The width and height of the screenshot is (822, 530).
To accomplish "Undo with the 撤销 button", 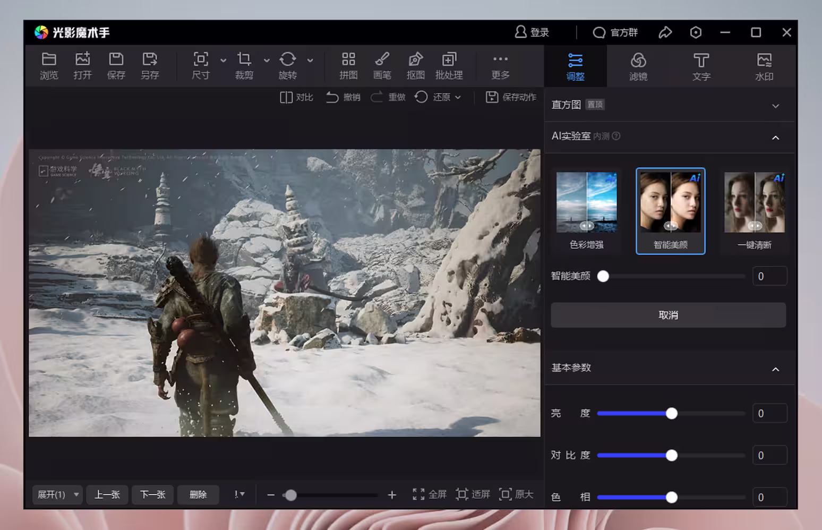I will [x=343, y=97].
